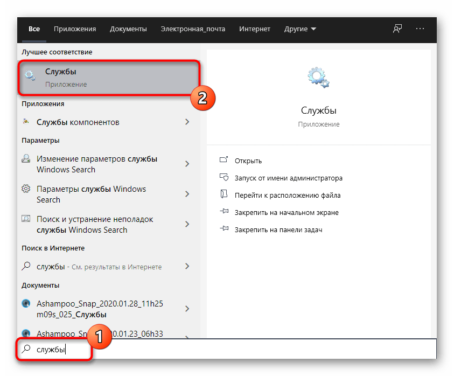Open the three-dot more options menu

(x=421, y=29)
